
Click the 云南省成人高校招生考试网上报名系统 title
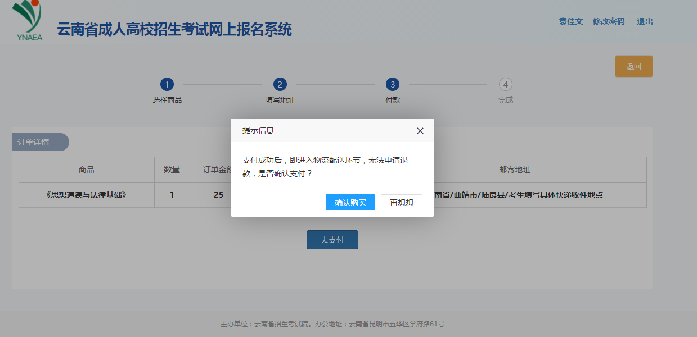174,29
